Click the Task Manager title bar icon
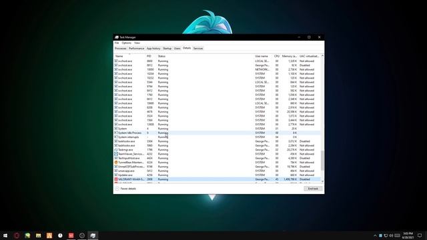 (117, 37)
